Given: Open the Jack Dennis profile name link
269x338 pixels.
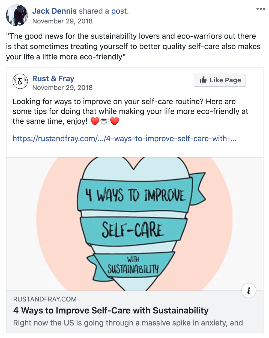Looking at the screenshot, I should [54, 11].
